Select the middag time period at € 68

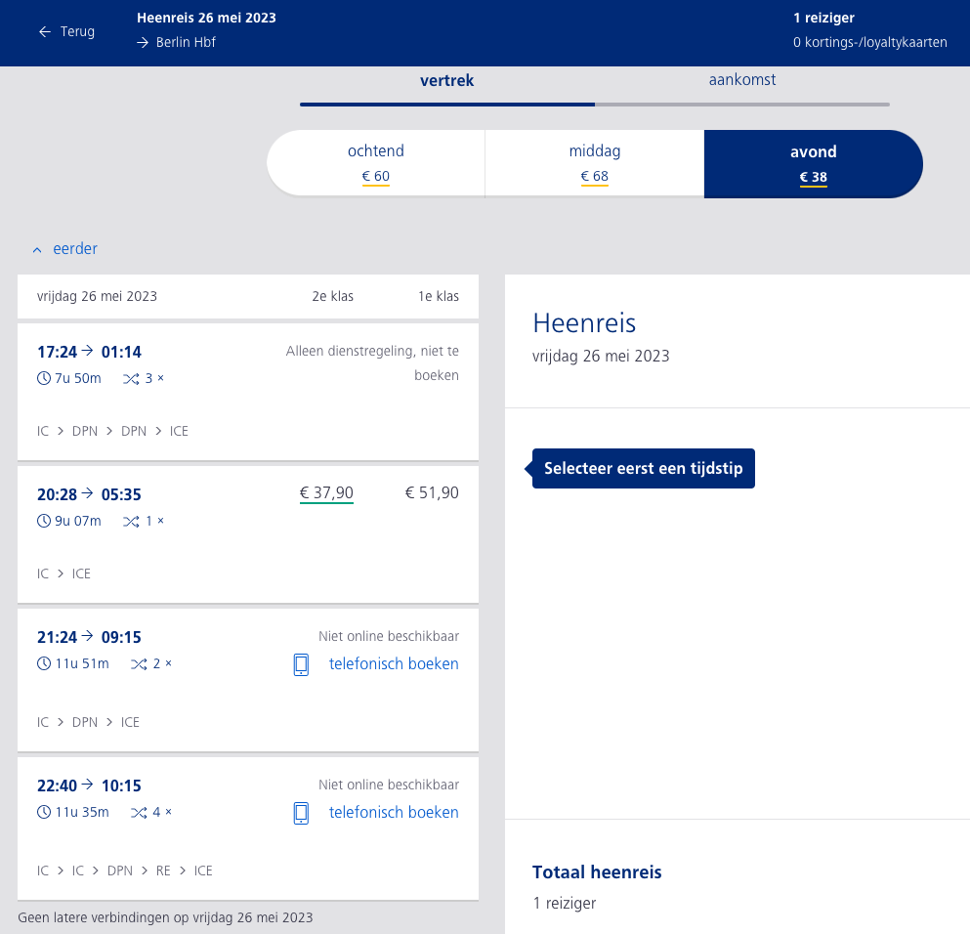click(x=594, y=163)
